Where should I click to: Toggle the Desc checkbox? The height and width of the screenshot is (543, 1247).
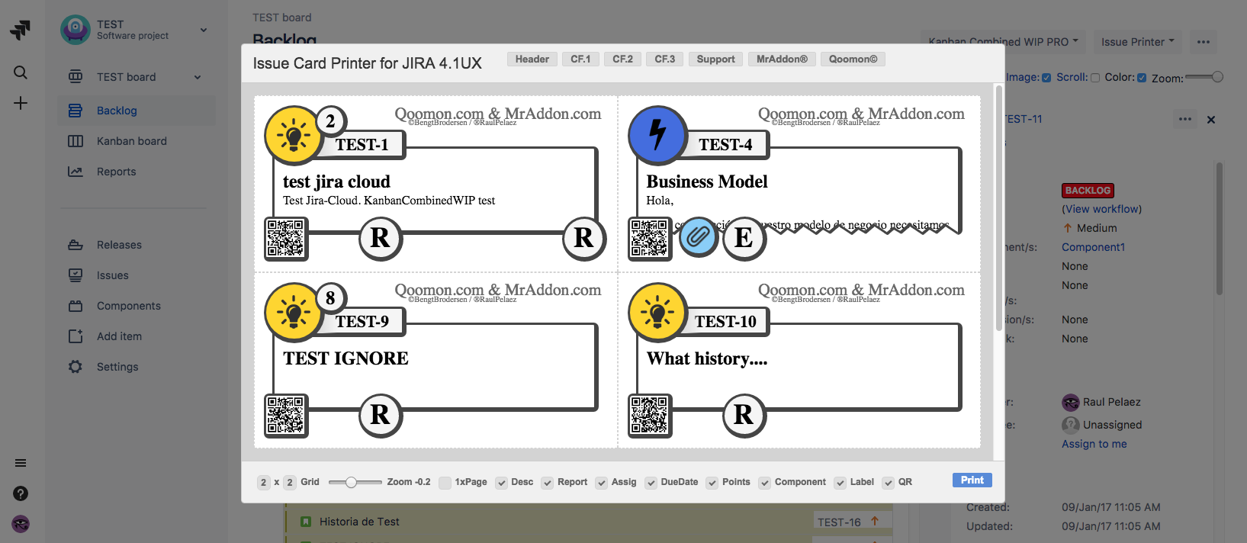click(x=502, y=483)
